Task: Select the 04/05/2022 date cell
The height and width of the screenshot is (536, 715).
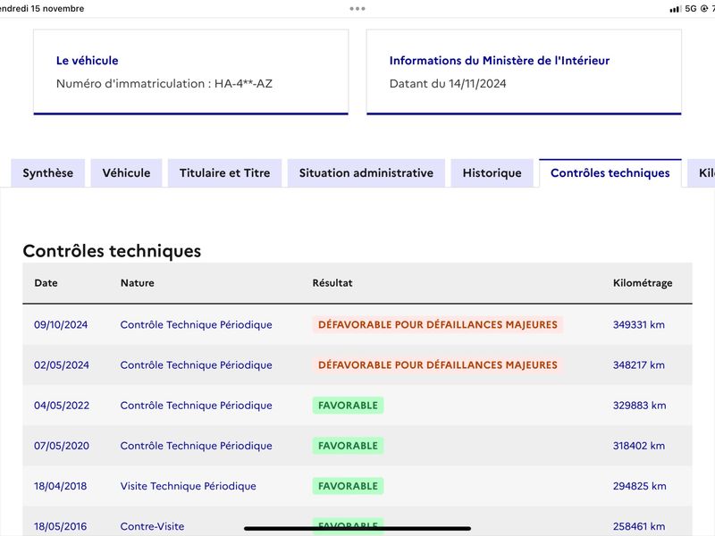Action: point(62,406)
